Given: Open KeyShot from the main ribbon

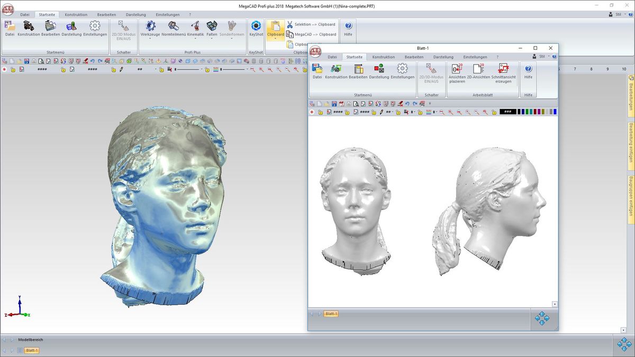Looking at the screenshot, I should pos(256,26).
